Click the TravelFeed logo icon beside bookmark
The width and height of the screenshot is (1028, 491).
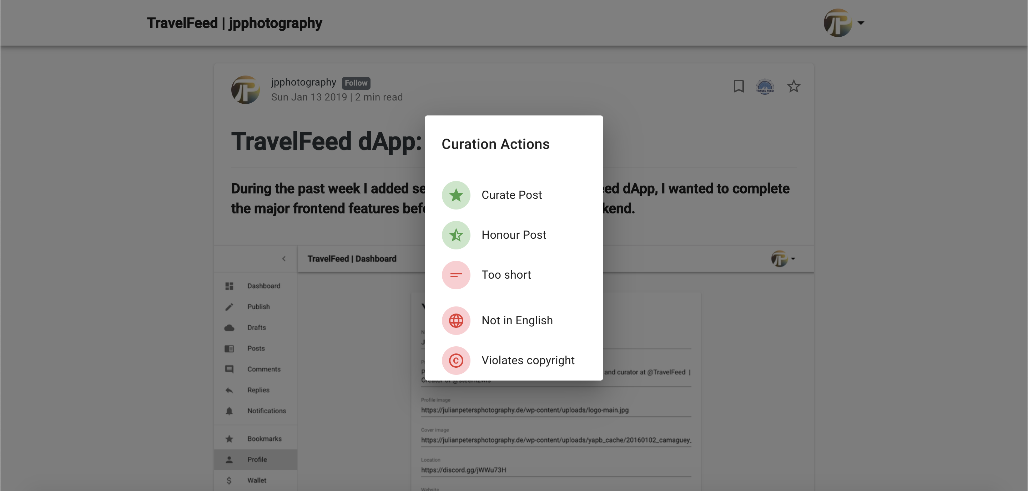765,86
